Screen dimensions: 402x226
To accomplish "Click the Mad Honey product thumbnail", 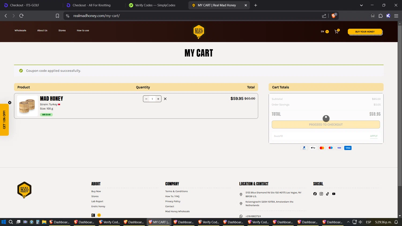I will click(27, 106).
